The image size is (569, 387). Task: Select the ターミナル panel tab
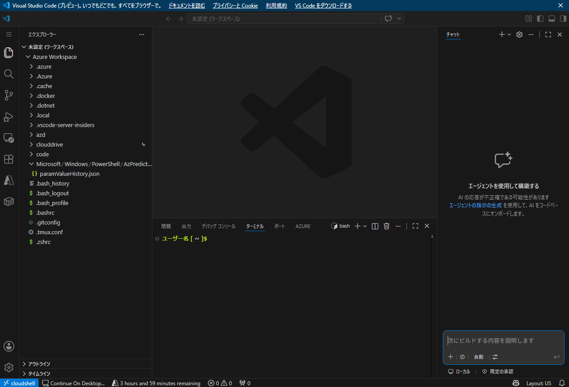pos(255,226)
